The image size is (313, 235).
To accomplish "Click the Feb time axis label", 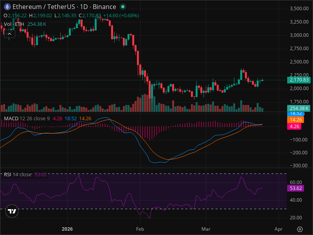I will (x=140, y=229).
